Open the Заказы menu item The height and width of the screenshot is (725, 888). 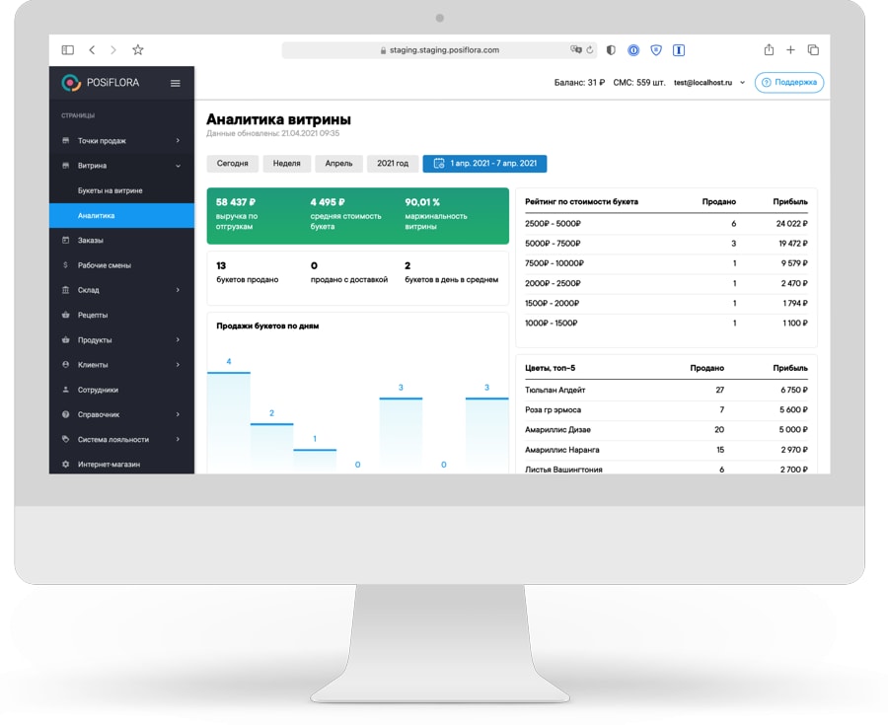tap(121, 240)
